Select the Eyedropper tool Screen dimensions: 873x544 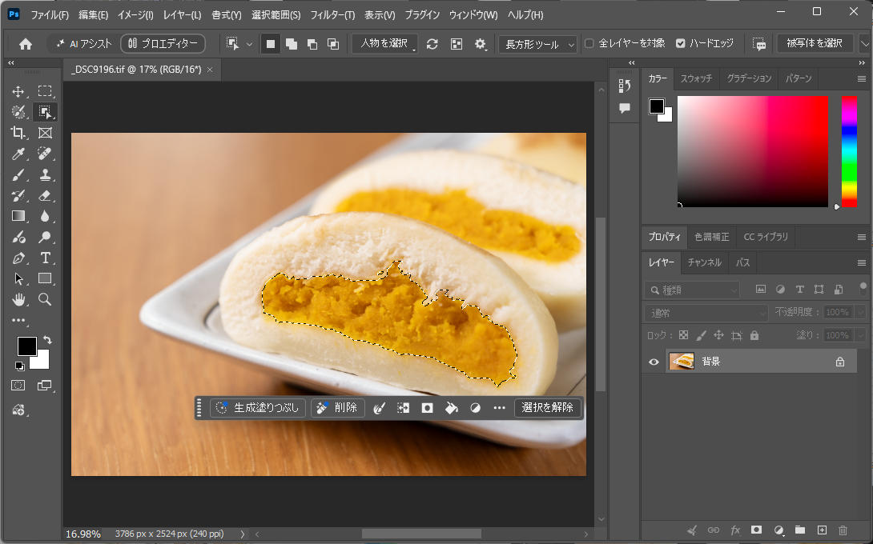click(x=18, y=154)
